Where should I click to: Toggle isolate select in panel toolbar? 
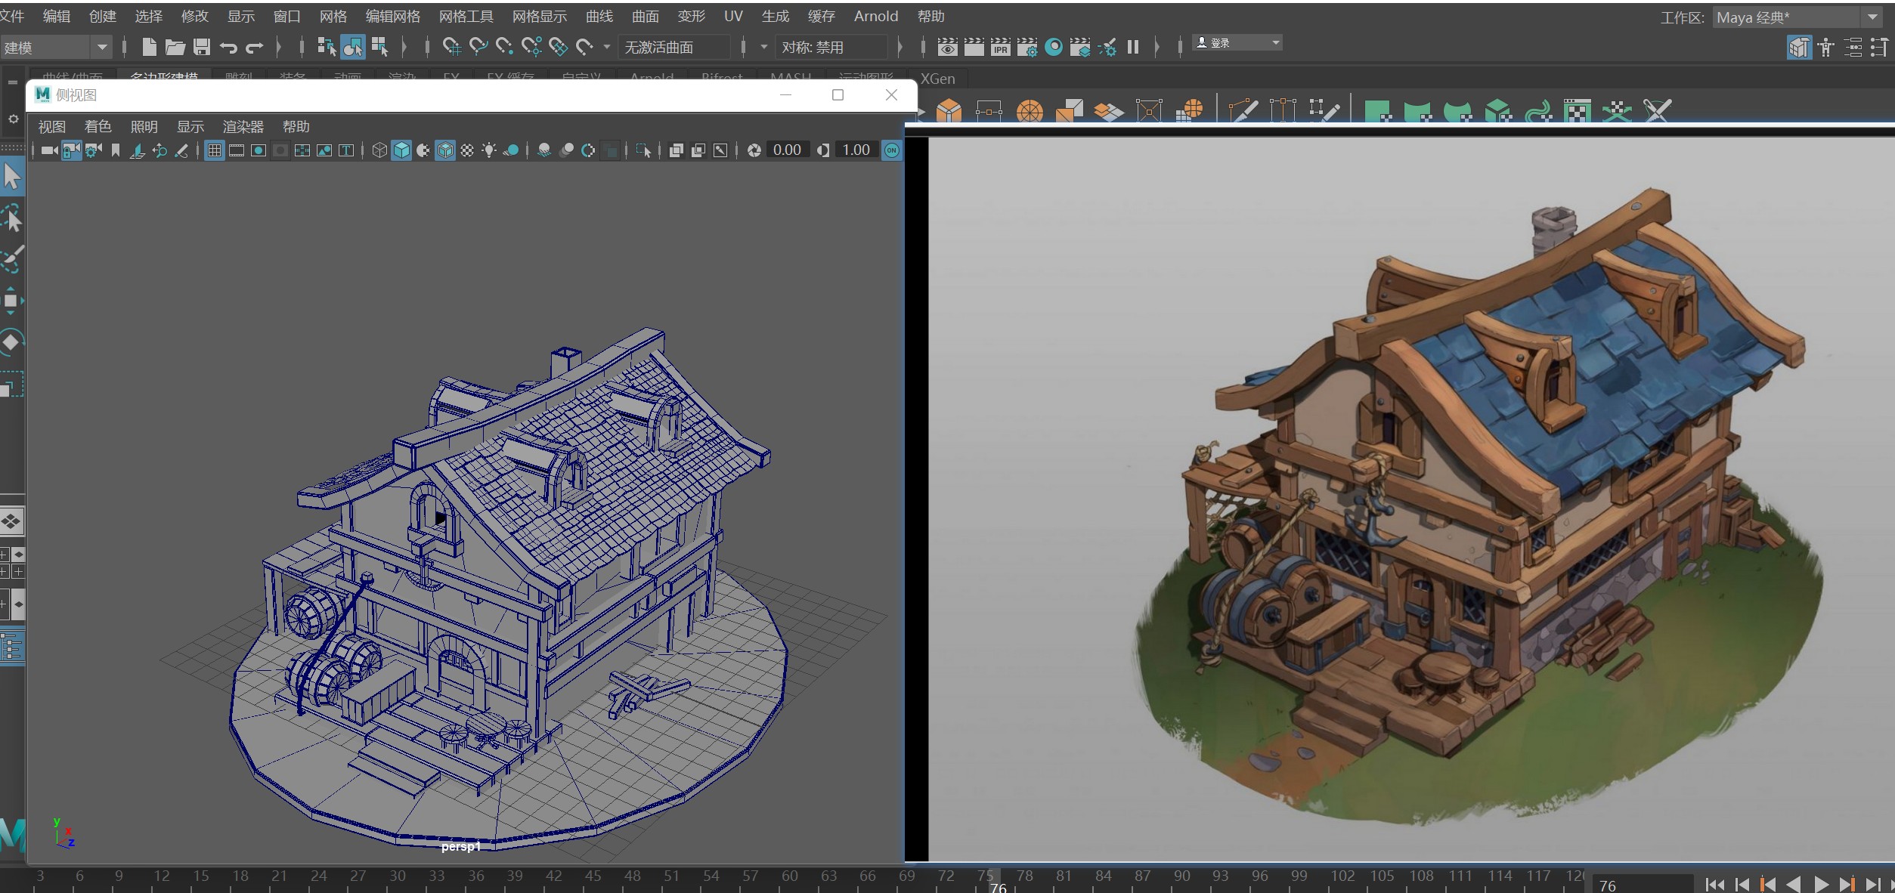click(643, 150)
